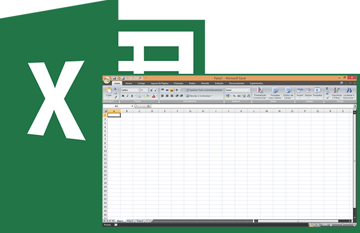Align cell content to the bottom
This screenshot has width=360, height=233.
(172, 90)
